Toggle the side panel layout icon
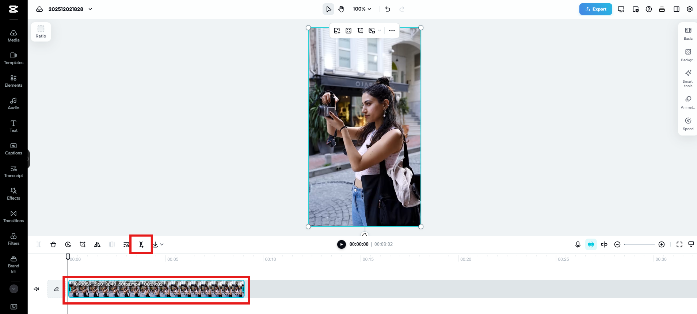Screen dimensions: 697x314 pos(676,9)
